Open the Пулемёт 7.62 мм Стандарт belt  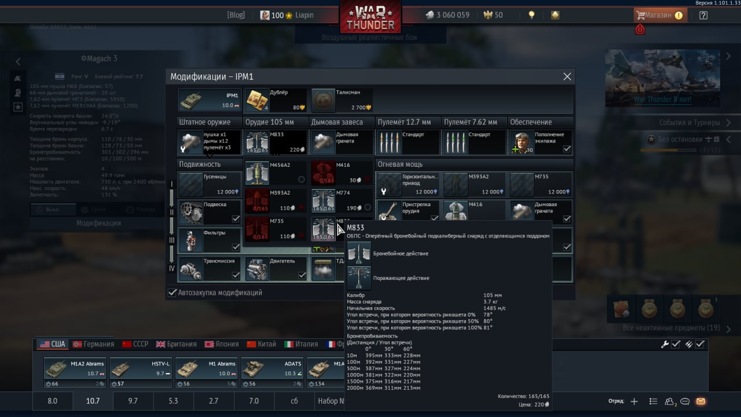pyautogui.click(x=474, y=142)
